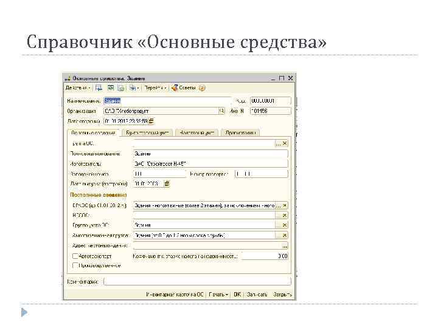
Task: Click the Номер паспорта field
Action: [261, 174]
